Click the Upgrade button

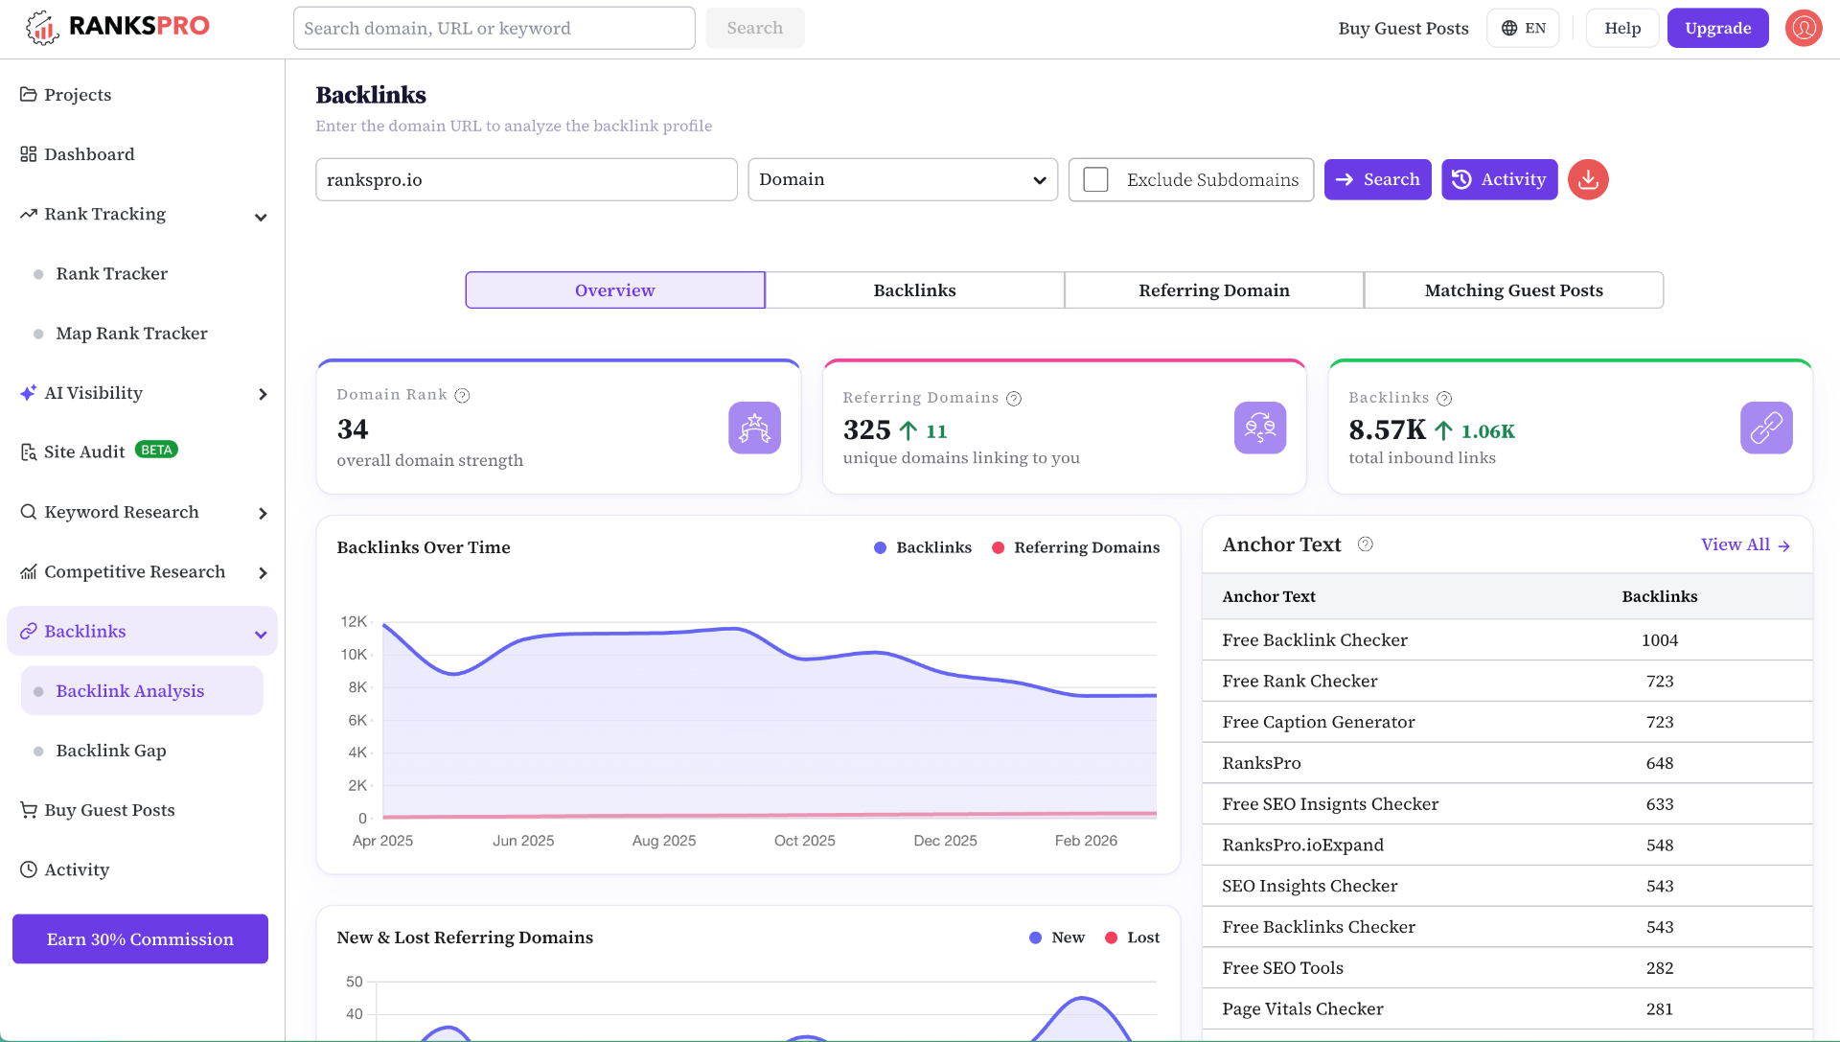[x=1717, y=28]
